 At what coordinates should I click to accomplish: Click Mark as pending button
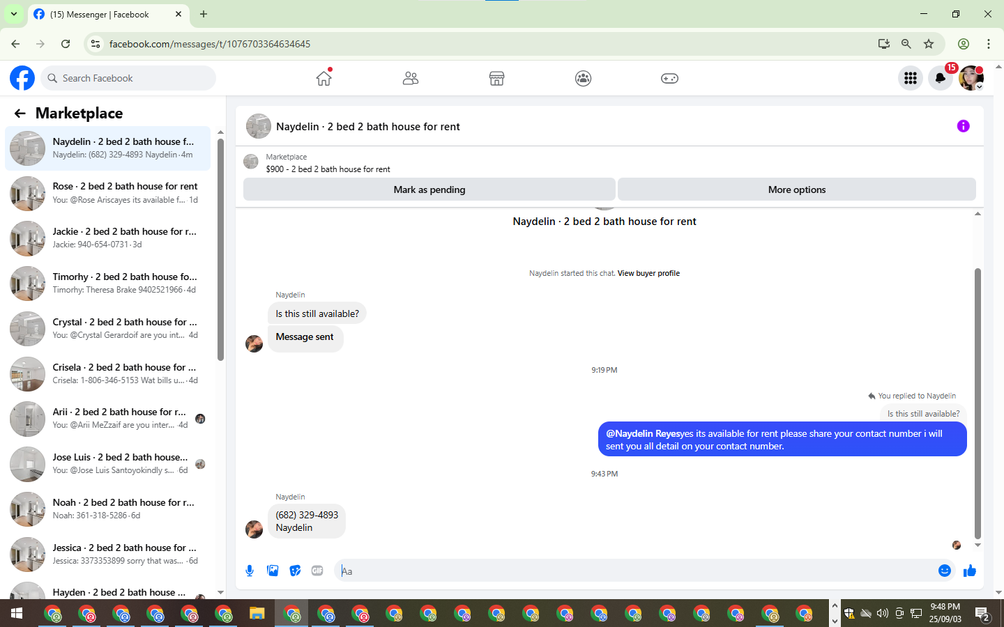pyautogui.click(x=429, y=189)
